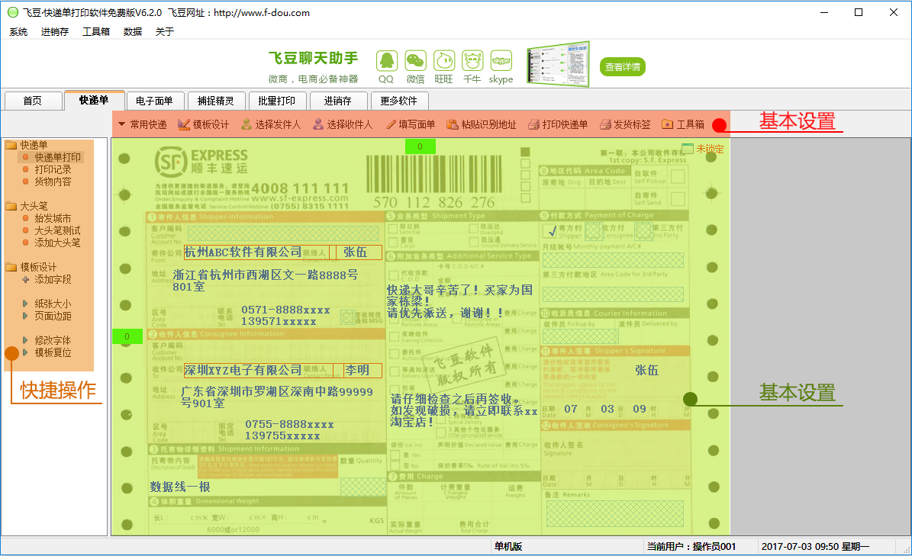Open the 数据 menu
This screenshot has height=556, width=912.
133,32
